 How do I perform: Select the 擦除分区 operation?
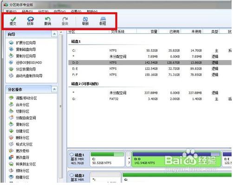[x=22, y=171]
